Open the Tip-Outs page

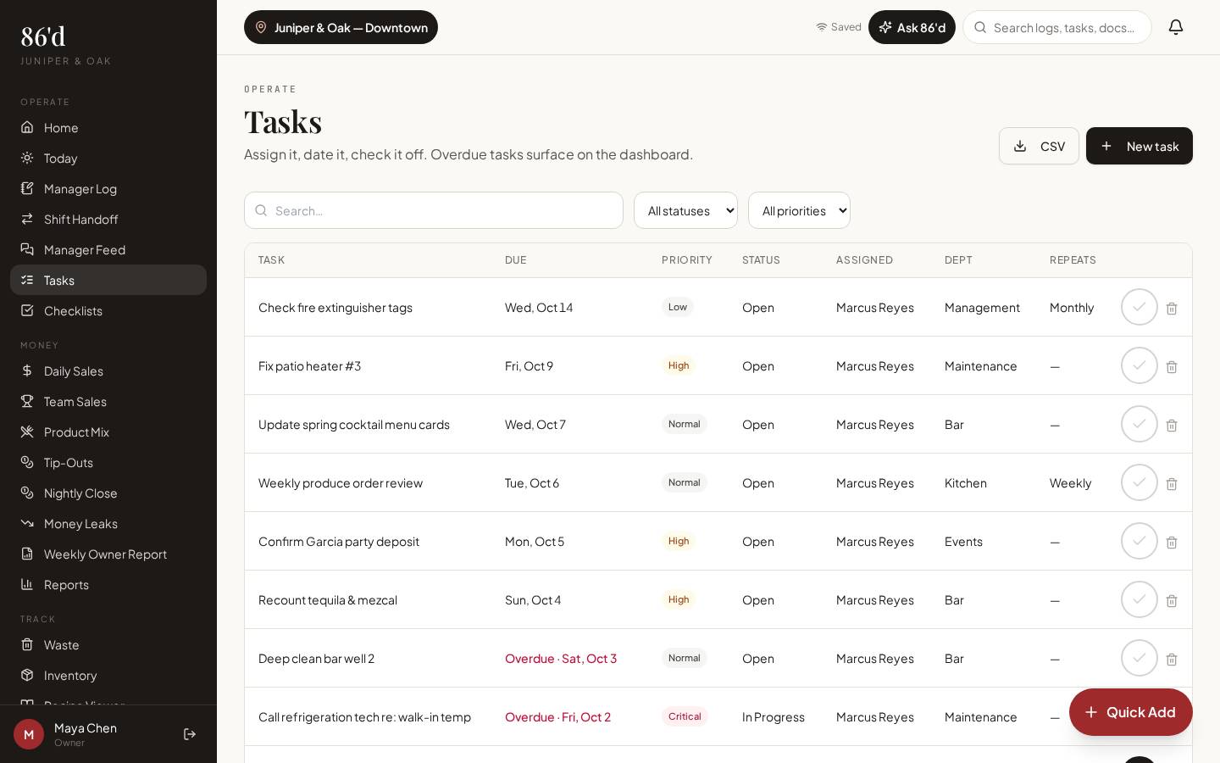pyautogui.click(x=108, y=462)
